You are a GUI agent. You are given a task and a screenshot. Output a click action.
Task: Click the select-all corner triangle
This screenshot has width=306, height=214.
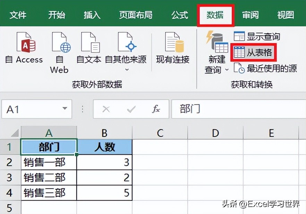pyautogui.click(x=15, y=133)
